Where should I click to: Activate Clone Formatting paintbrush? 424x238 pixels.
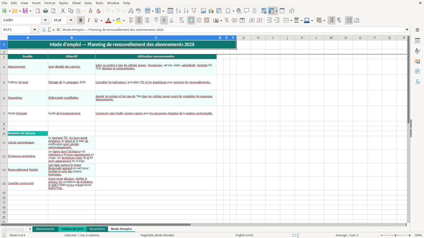[x=90, y=11]
